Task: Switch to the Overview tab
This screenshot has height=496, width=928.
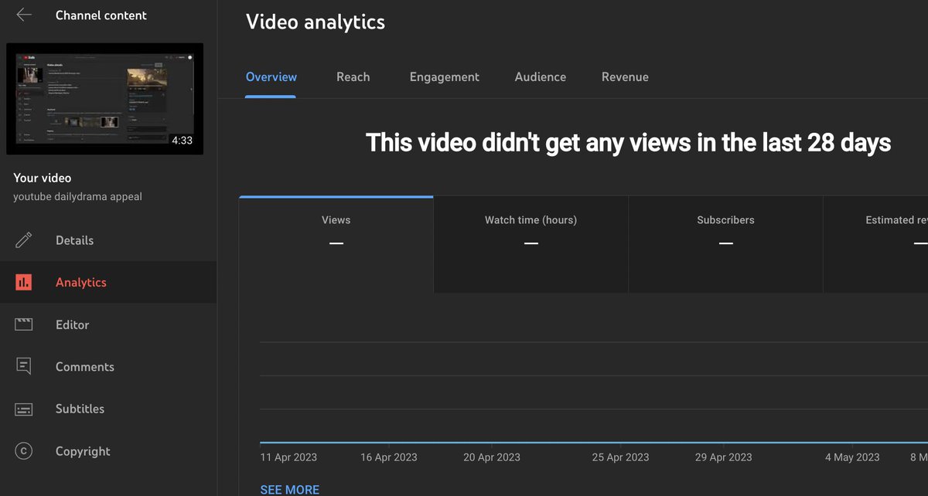Action: pyautogui.click(x=271, y=76)
